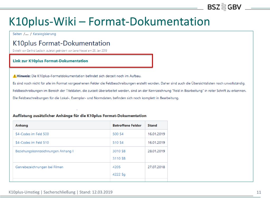Click the sentence starting 'Die Feldbeschreibungen für die Lokal-'
Screen dimensions: 270x202
click(96, 98)
